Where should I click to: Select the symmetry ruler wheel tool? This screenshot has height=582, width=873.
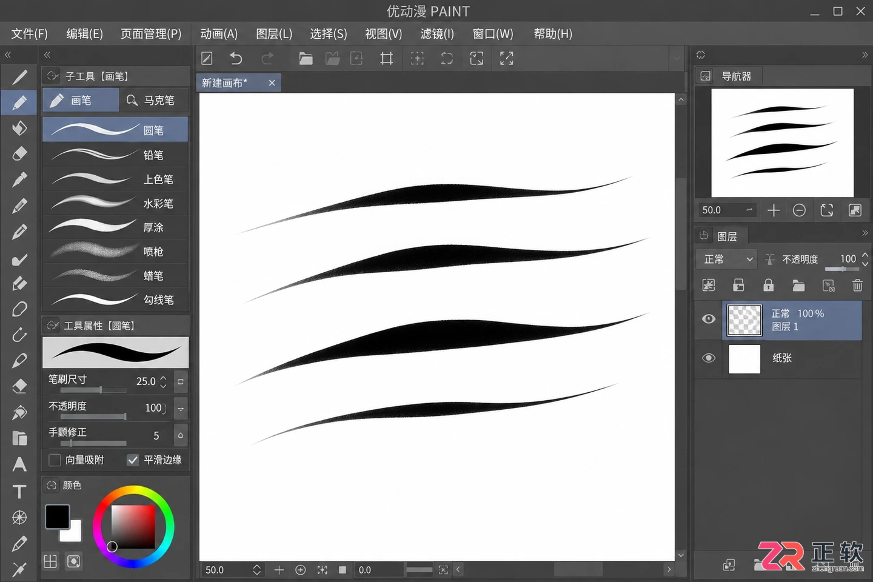coord(19,517)
